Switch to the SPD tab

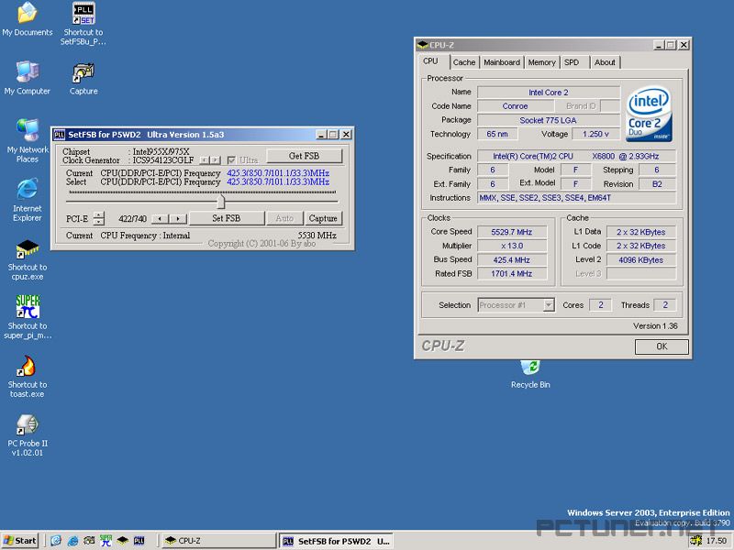coord(572,62)
